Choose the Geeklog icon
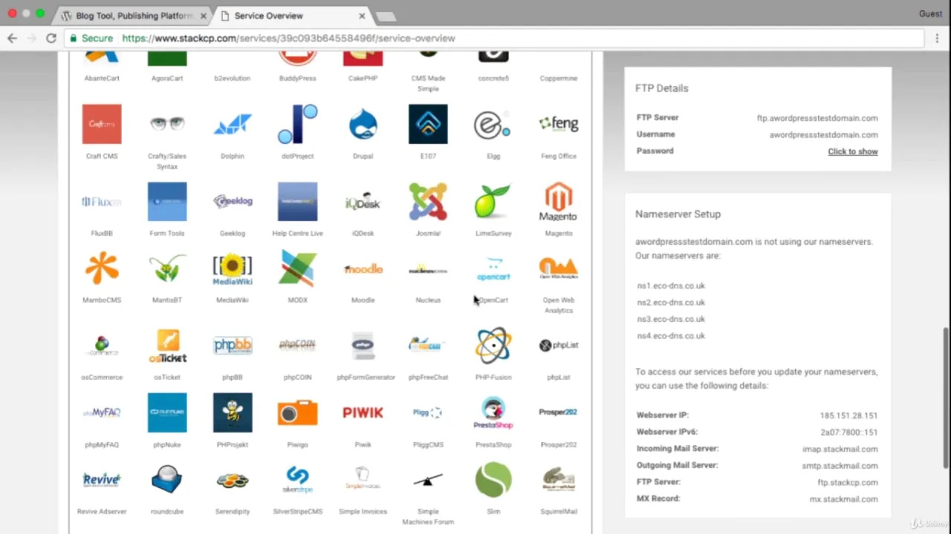The image size is (951, 534). (233, 202)
